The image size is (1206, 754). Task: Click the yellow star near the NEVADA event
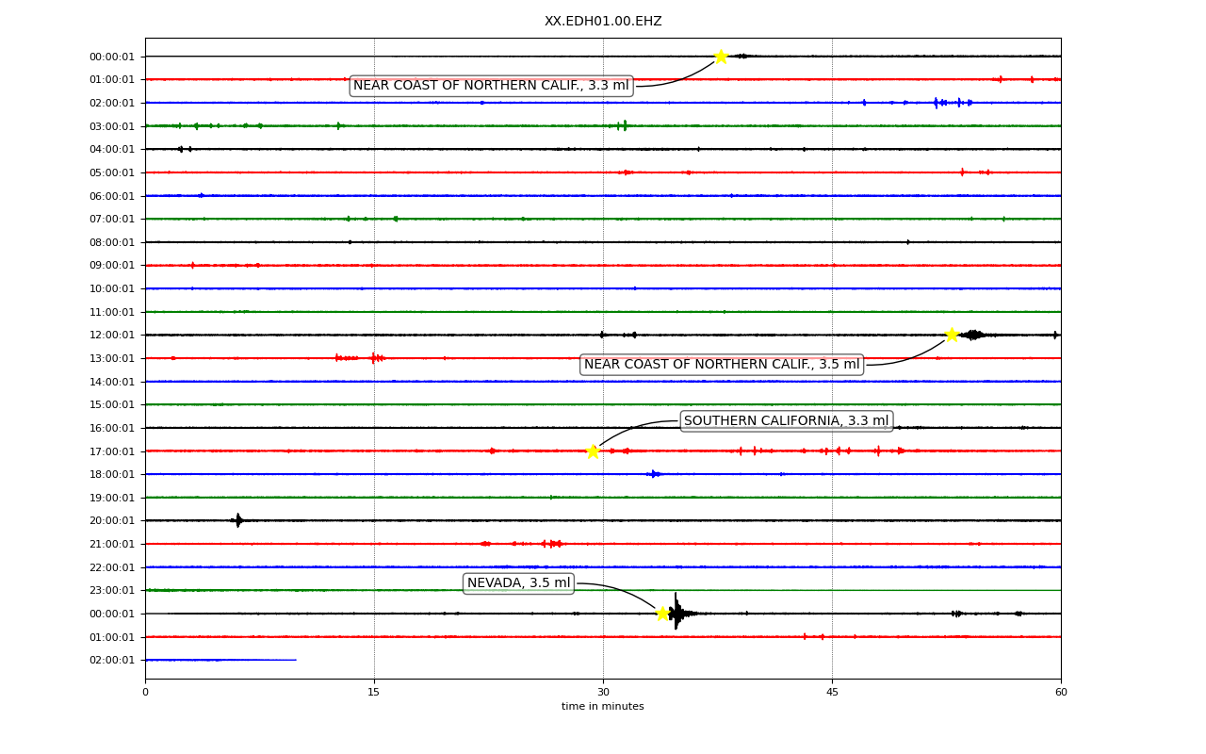click(662, 614)
